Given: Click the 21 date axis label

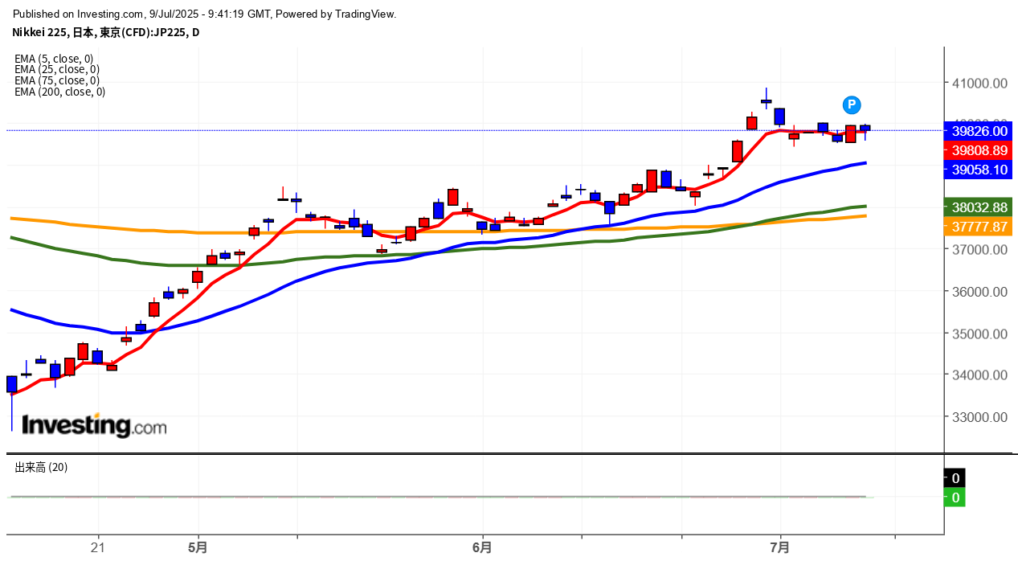Looking at the screenshot, I should tap(98, 547).
